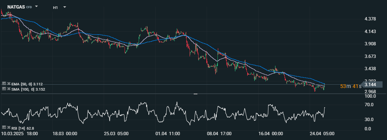
Task: Click the RSI [14] legend label
Action: coord(19,128)
